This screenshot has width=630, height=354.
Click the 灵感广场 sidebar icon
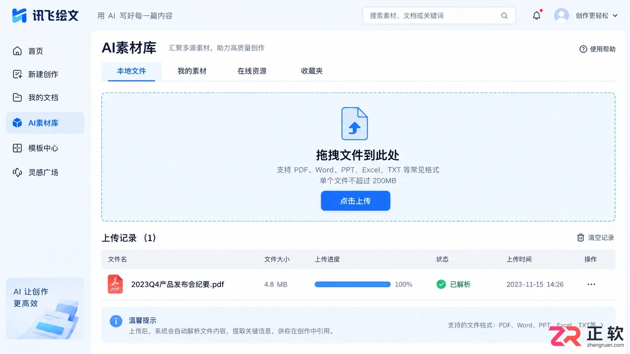coord(17,172)
